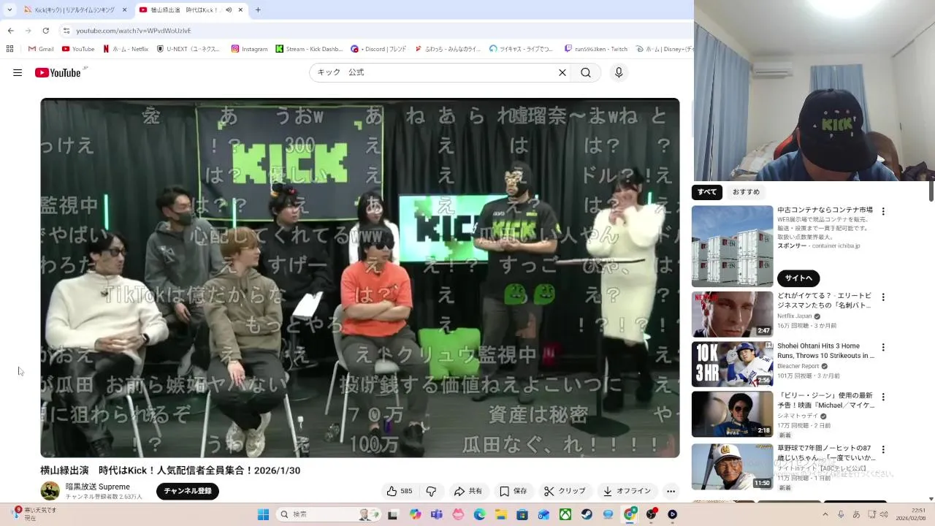Reload the current page
The width and height of the screenshot is (935, 526).
pyautogui.click(x=45, y=31)
